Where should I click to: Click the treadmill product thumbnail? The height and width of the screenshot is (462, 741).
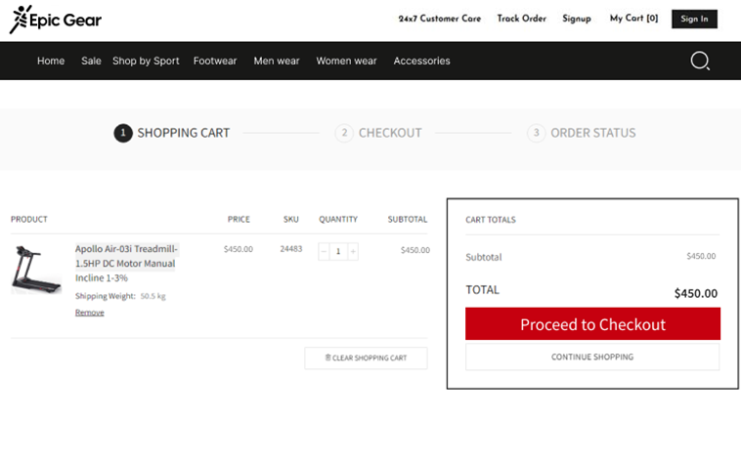[x=36, y=269]
